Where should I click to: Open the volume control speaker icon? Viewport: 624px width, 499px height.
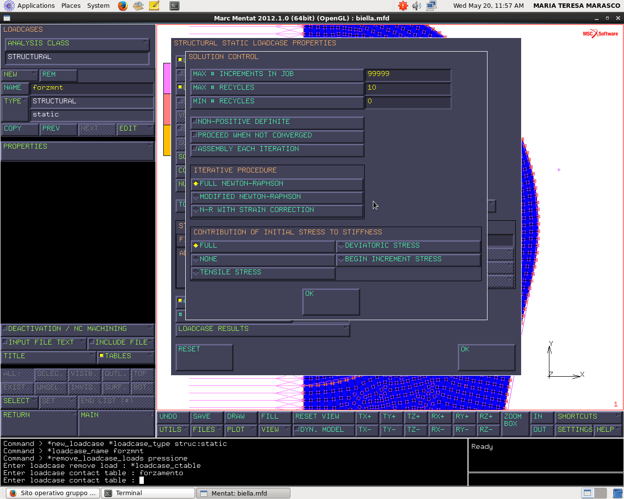click(416, 6)
